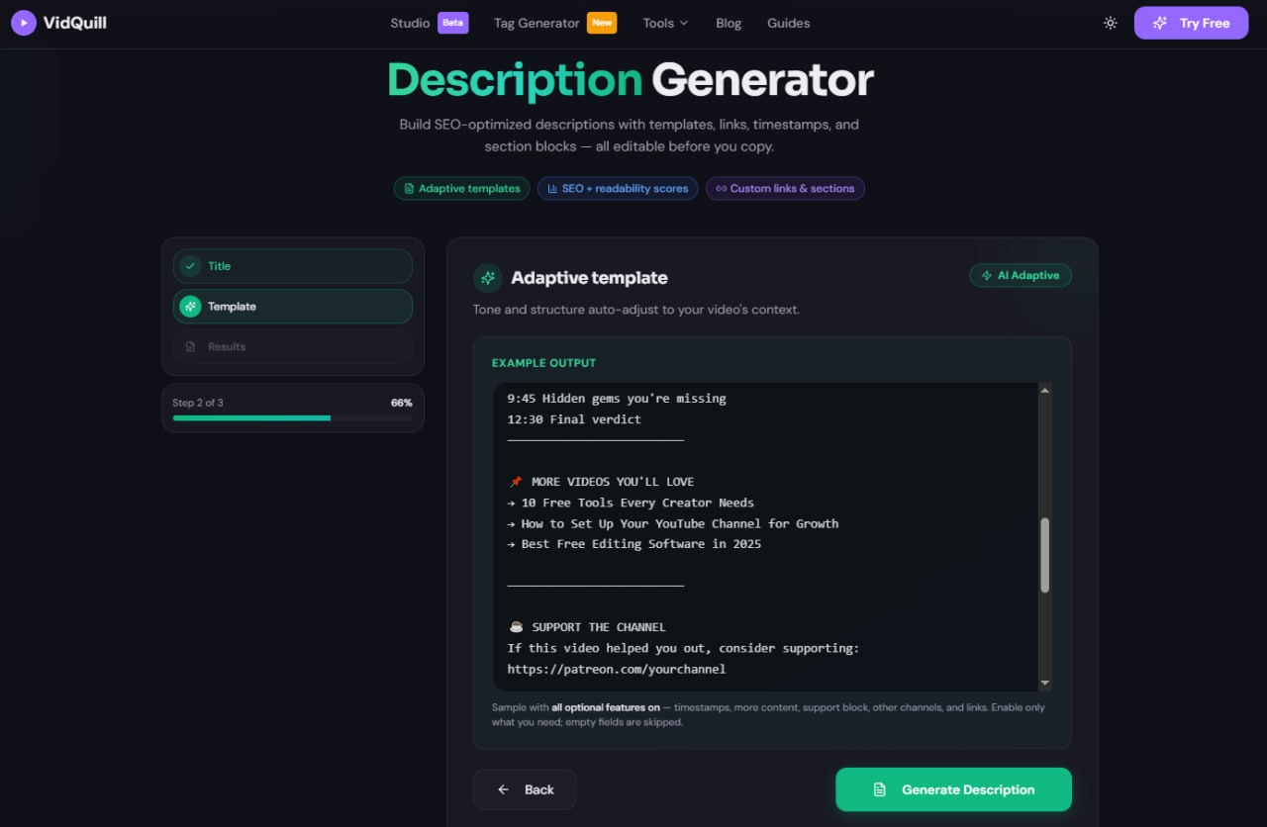1267x827 pixels.
Task: Click the lightning icon in AI Adaptive badge
Action: [x=987, y=276]
